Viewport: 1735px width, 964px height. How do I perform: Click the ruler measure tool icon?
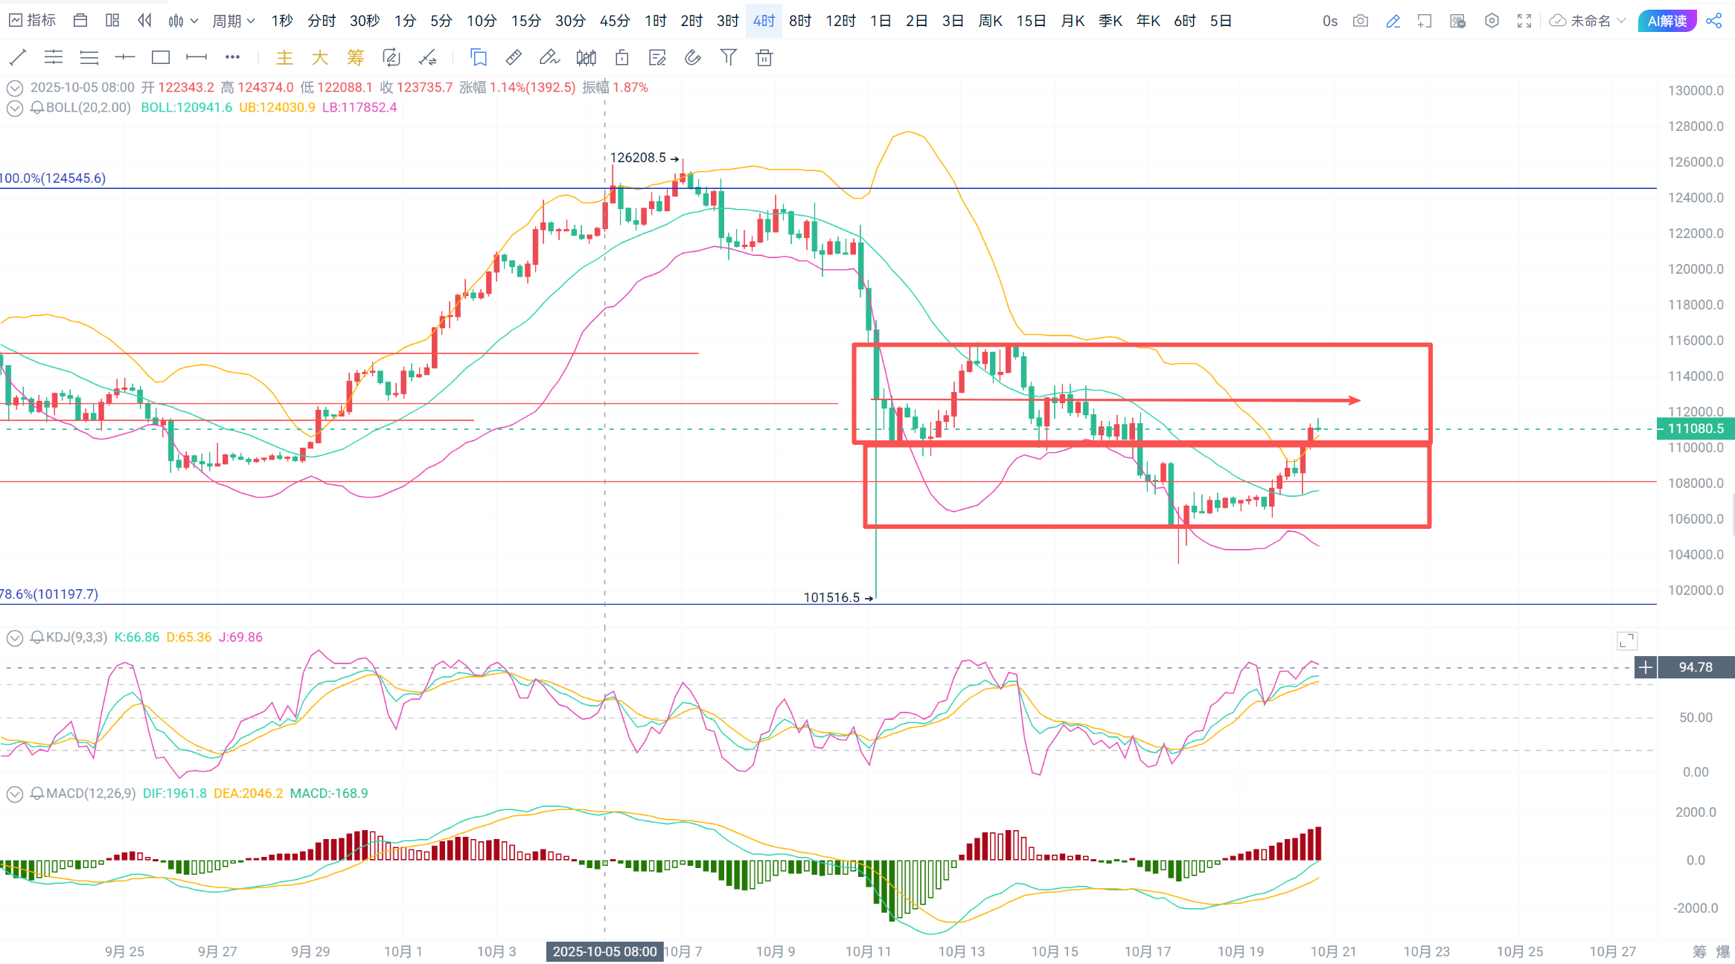pos(514,57)
